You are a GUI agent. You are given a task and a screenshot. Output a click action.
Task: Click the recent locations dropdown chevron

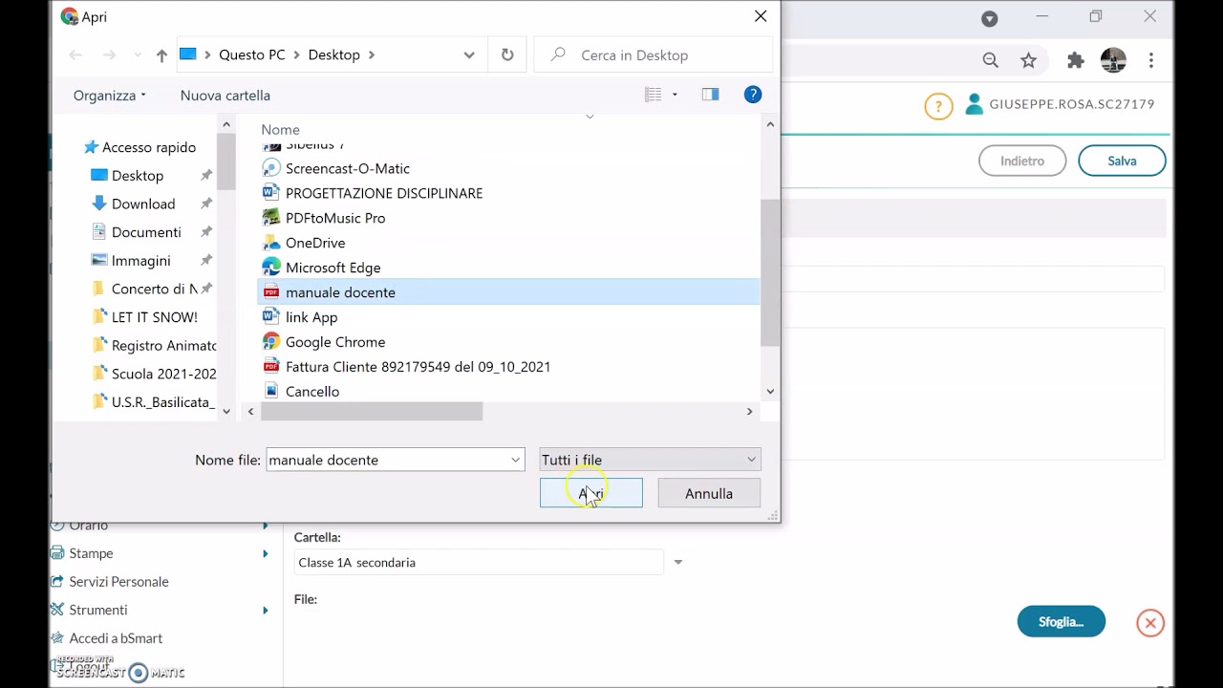tap(138, 55)
